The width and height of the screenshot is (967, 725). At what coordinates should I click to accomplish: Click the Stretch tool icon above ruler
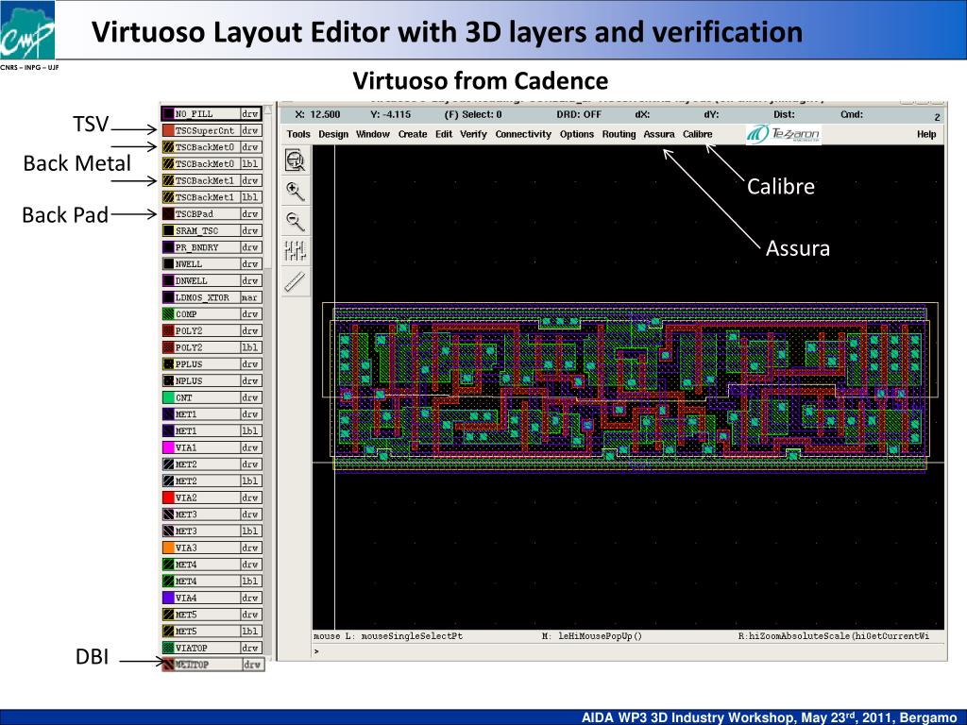pyautogui.click(x=296, y=251)
